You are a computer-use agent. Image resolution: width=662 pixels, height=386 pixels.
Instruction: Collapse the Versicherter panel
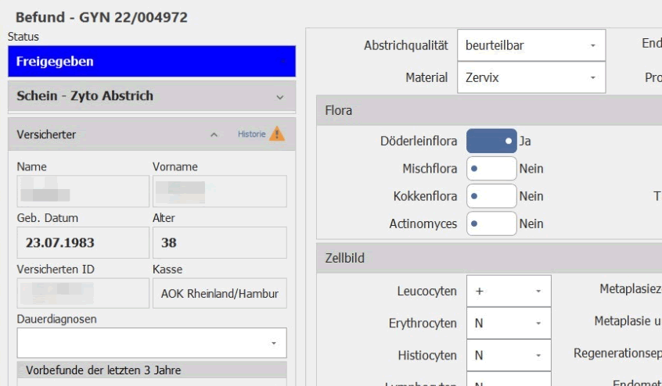[x=214, y=135]
